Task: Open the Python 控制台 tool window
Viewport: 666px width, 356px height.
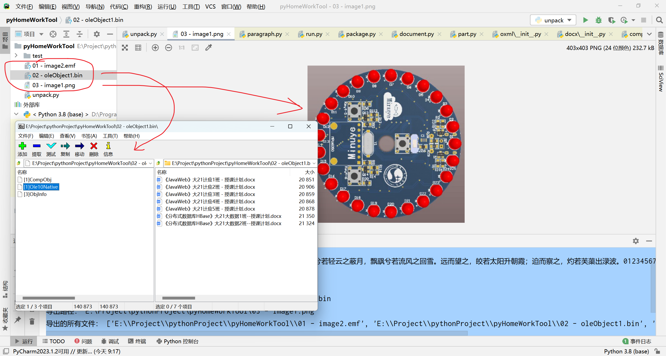Action: click(x=177, y=341)
